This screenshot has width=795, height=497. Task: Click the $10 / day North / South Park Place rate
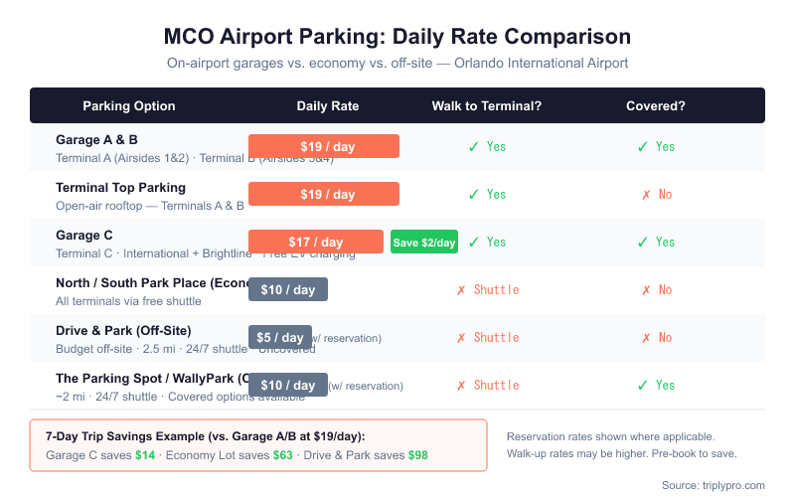coord(288,289)
